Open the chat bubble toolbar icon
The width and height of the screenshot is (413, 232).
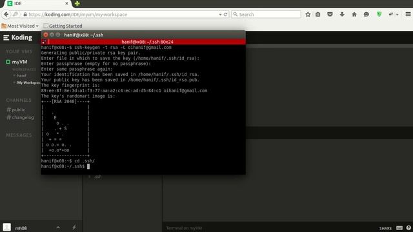coord(366,14)
